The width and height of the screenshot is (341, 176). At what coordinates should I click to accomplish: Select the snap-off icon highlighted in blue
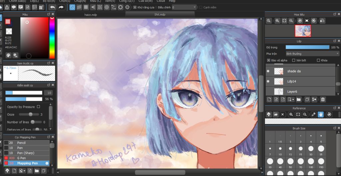(72, 7)
